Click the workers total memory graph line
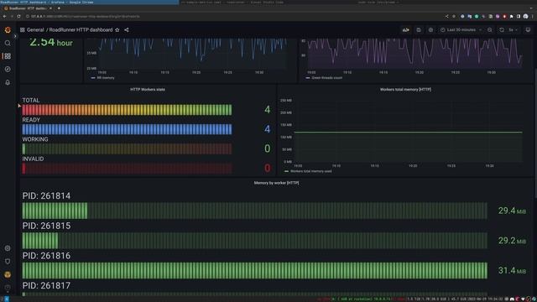537x302 pixels. pos(409,132)
